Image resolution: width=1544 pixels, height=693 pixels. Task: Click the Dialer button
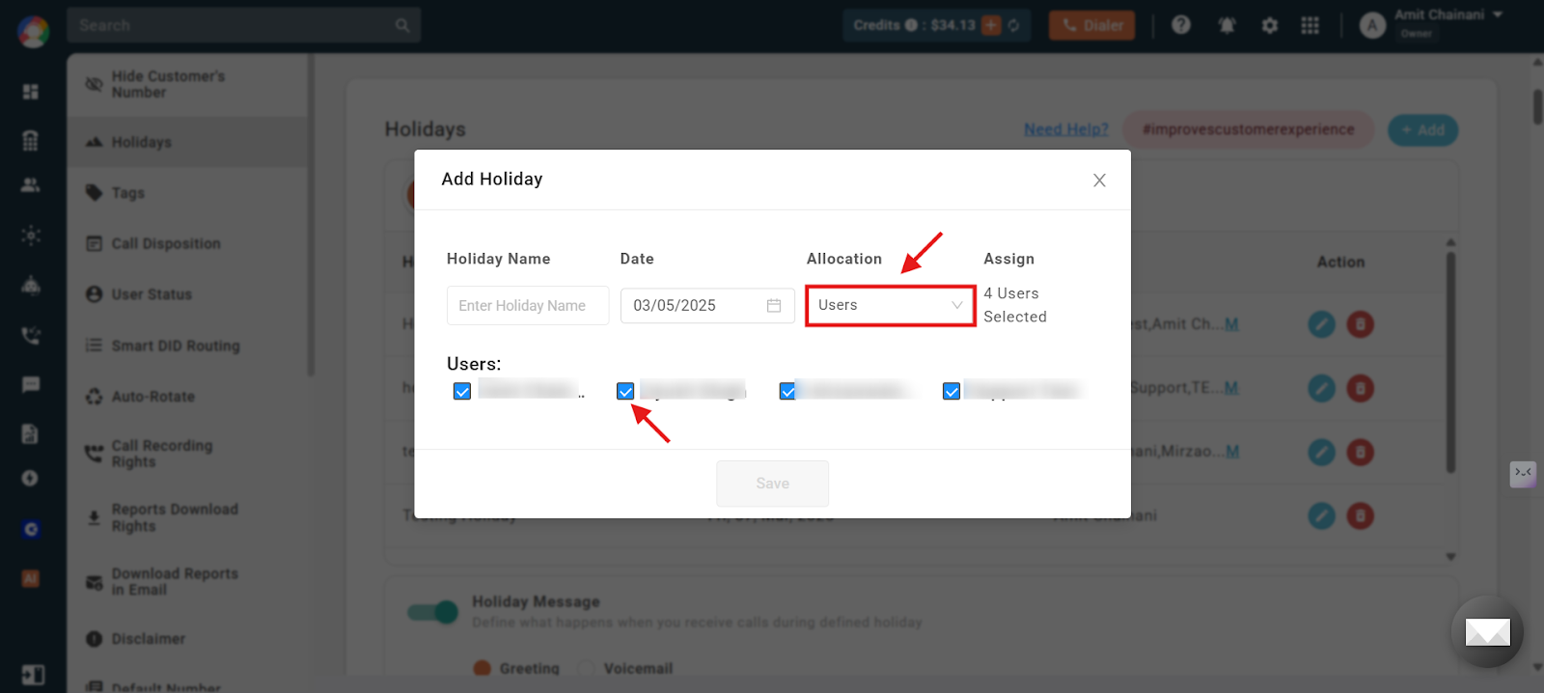tap(1092, 25)
